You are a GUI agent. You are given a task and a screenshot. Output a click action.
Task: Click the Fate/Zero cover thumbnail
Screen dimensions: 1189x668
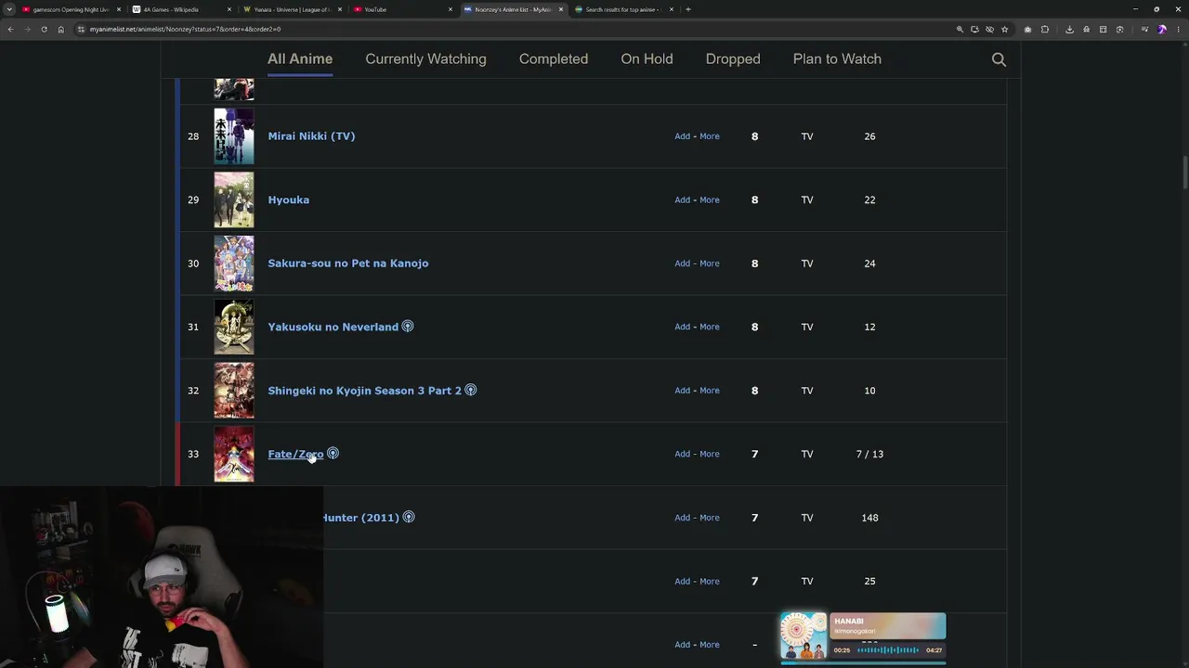click(x=234, y=454)
